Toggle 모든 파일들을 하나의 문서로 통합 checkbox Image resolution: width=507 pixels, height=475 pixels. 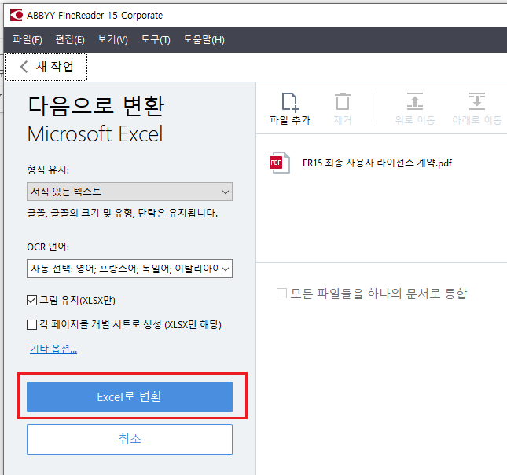point(281,294)
